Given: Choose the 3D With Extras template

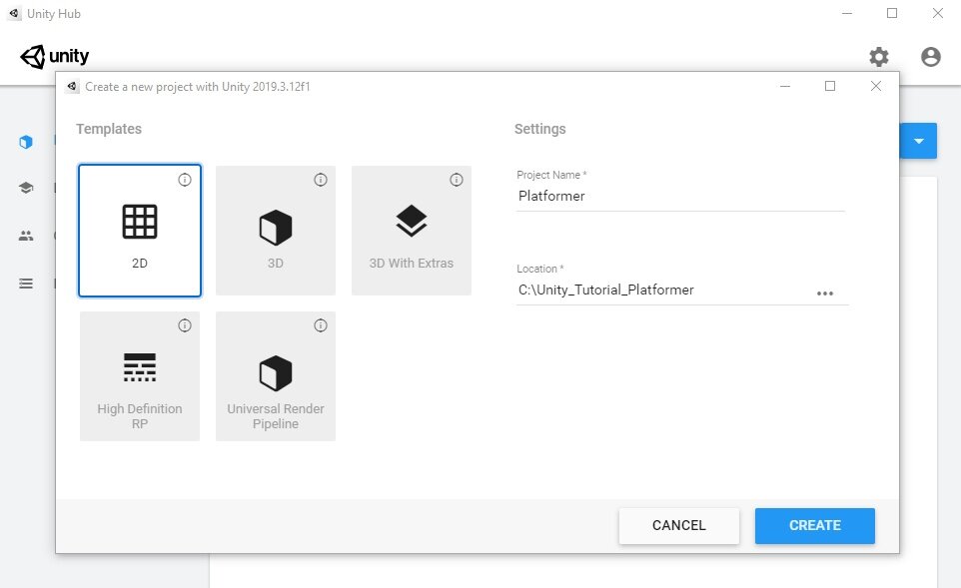Looking at the screenshot, I should click(x=412, y=231).
